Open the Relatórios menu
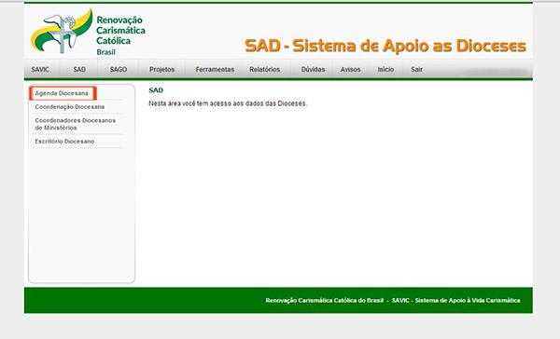The width and height of the screenshot is (560, 339). coord(265,70)
